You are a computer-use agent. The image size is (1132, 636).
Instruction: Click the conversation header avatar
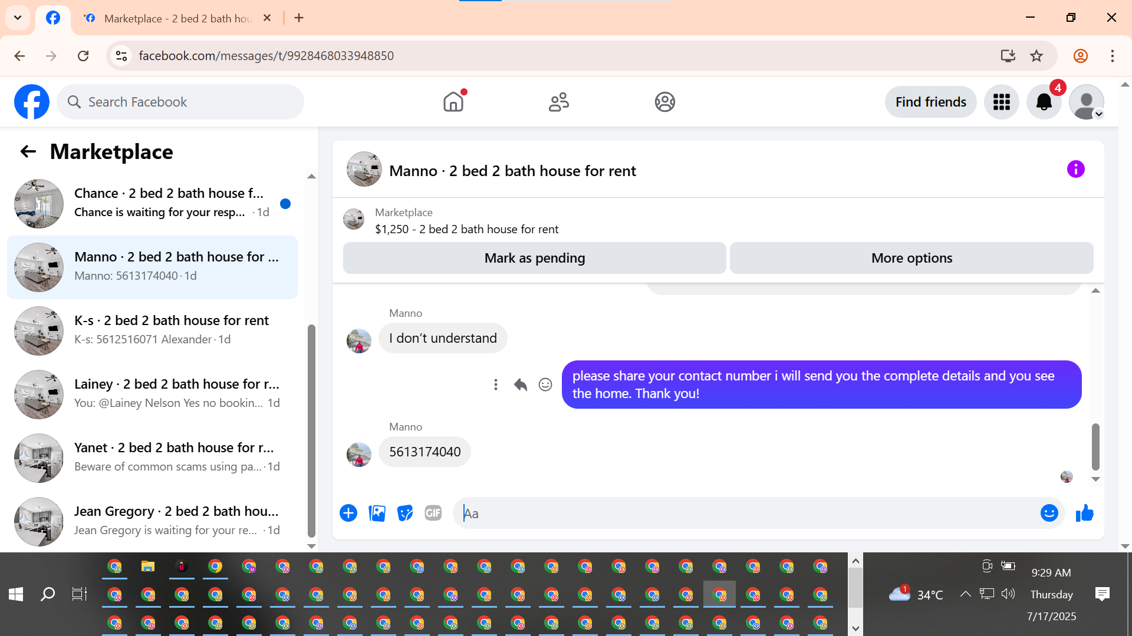coord(364,170)
